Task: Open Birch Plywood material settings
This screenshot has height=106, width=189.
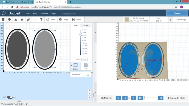Action: click(x=136, y=19)
